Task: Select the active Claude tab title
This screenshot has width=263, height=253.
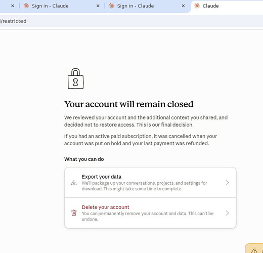Action: pos(210,6)
